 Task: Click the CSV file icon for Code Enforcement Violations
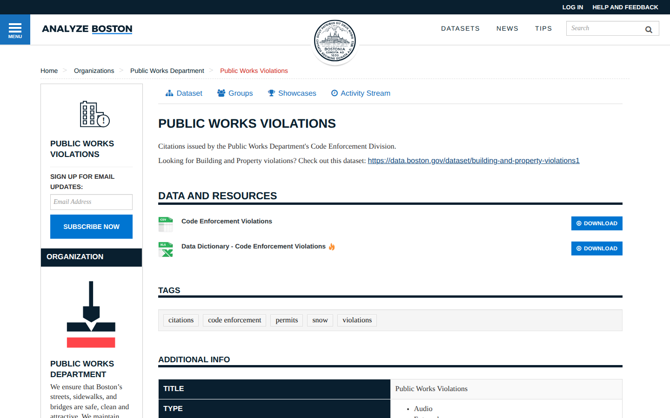pos(166,224)
